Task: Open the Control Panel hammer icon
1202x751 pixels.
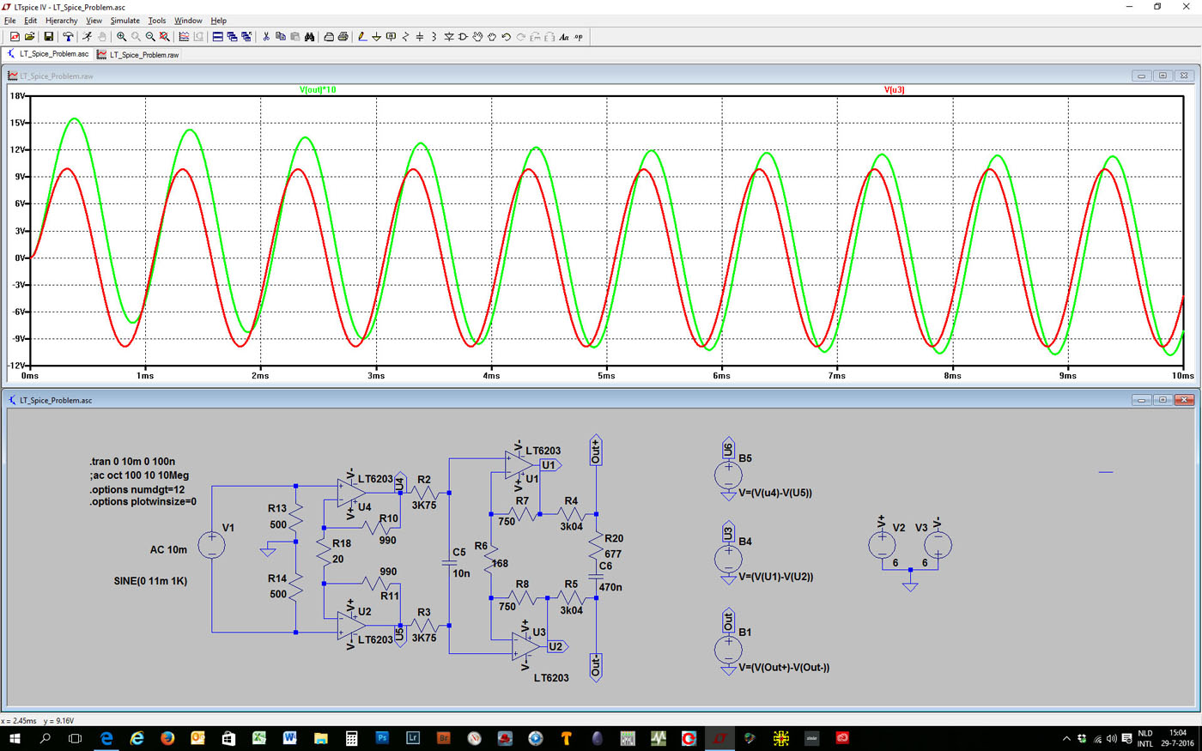Action: [x=68, y=37]
